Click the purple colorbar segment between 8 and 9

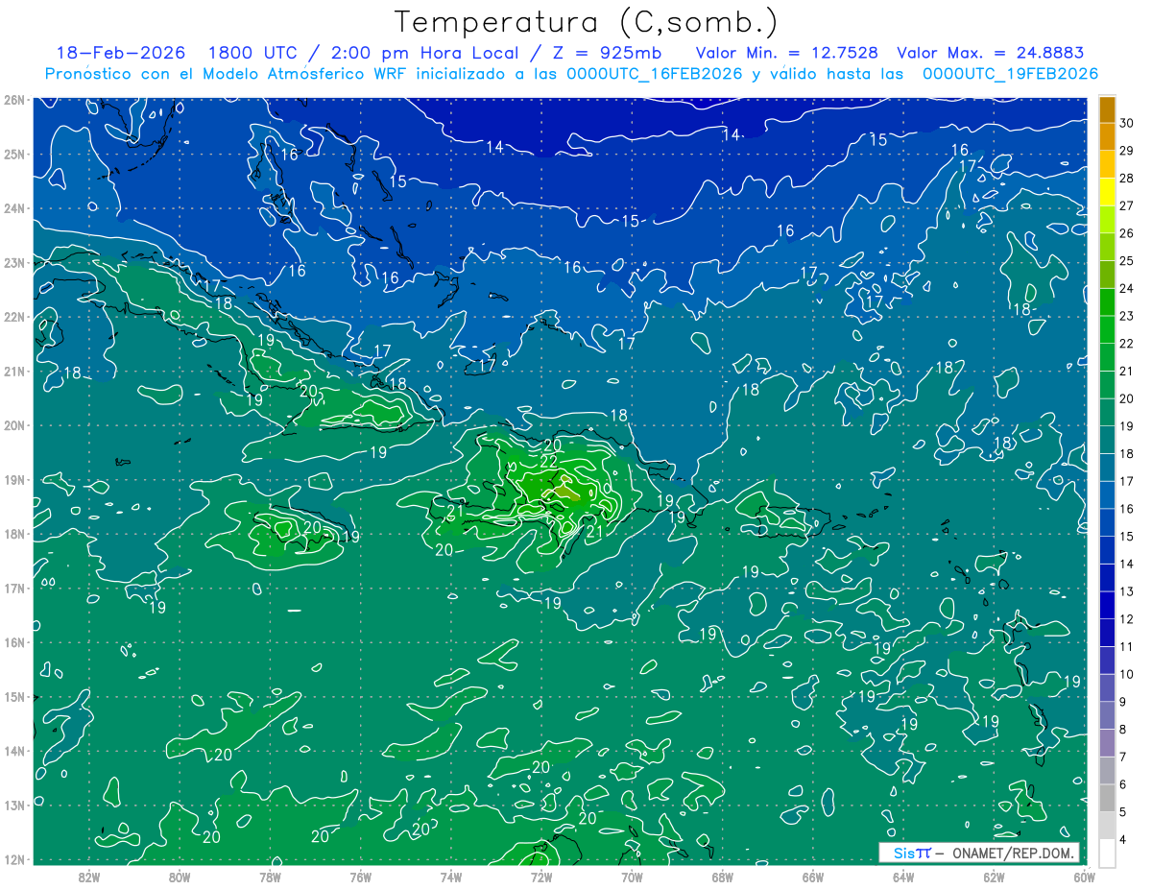[1107, 715]
